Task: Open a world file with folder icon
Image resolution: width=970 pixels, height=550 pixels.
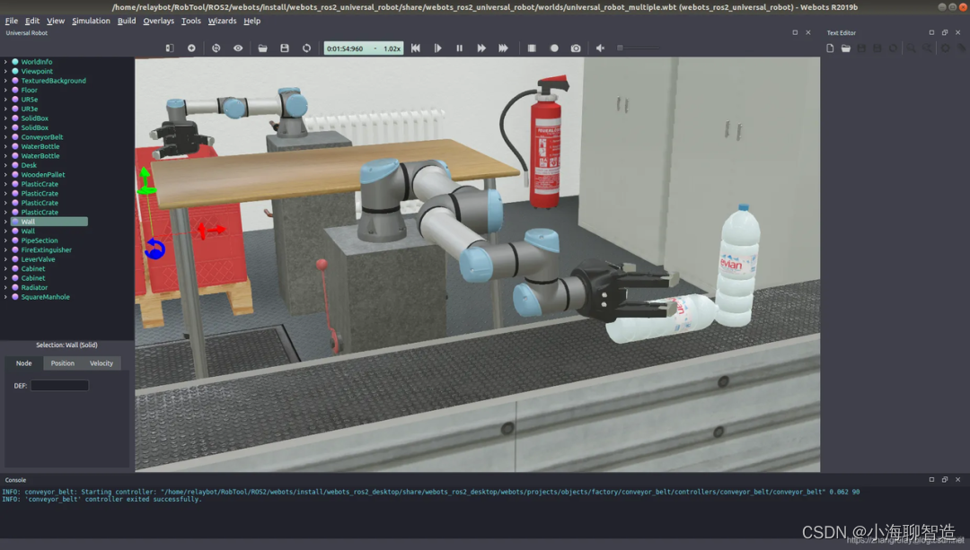Action: coord(263,48)
